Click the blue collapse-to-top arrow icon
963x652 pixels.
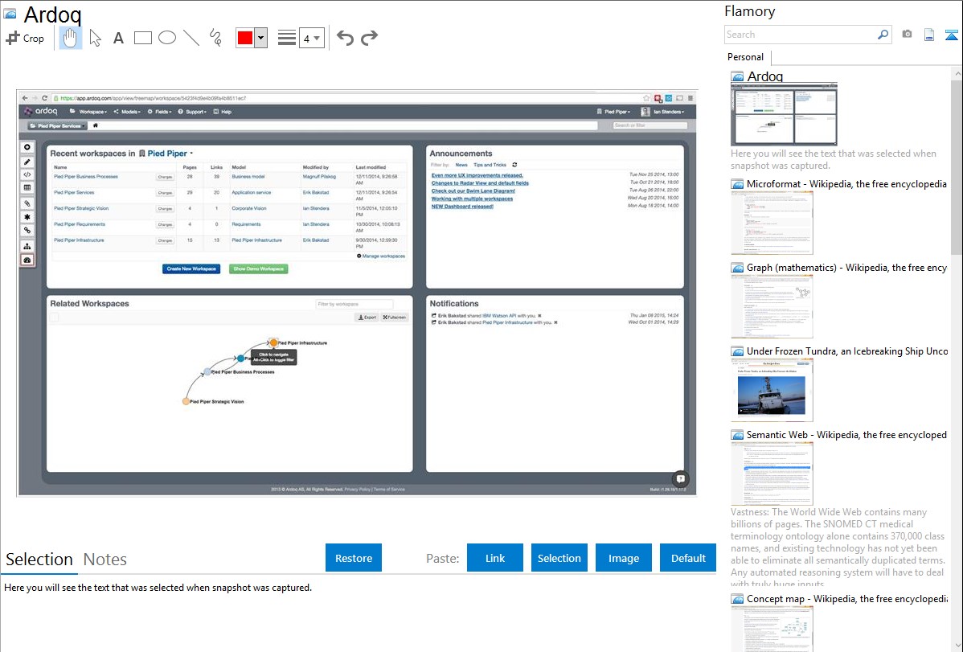951,35
